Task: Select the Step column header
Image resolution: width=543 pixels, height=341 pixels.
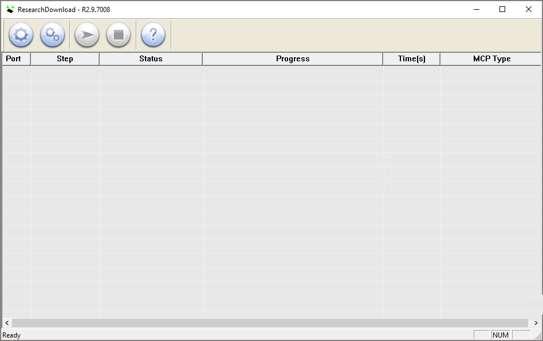Action: (65, 58)
